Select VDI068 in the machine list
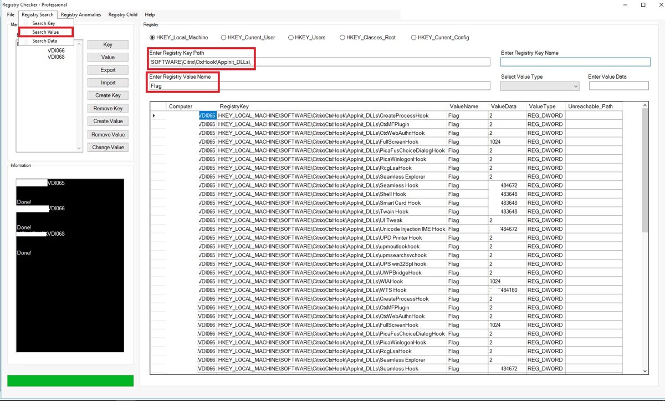Screen dimensions: 665x401 tap(56, 57)
